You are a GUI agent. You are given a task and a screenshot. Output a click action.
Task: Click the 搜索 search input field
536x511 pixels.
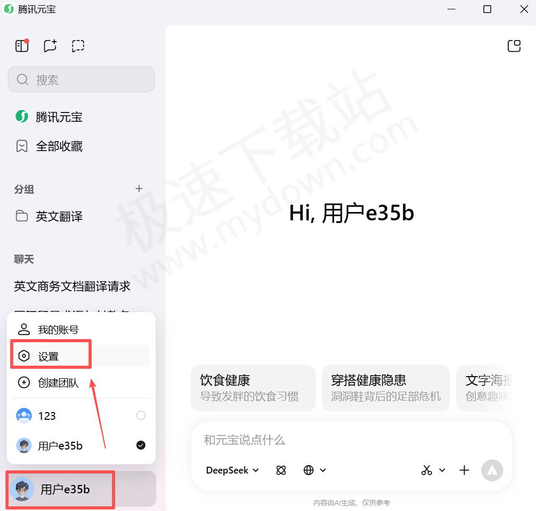[81, 79]
